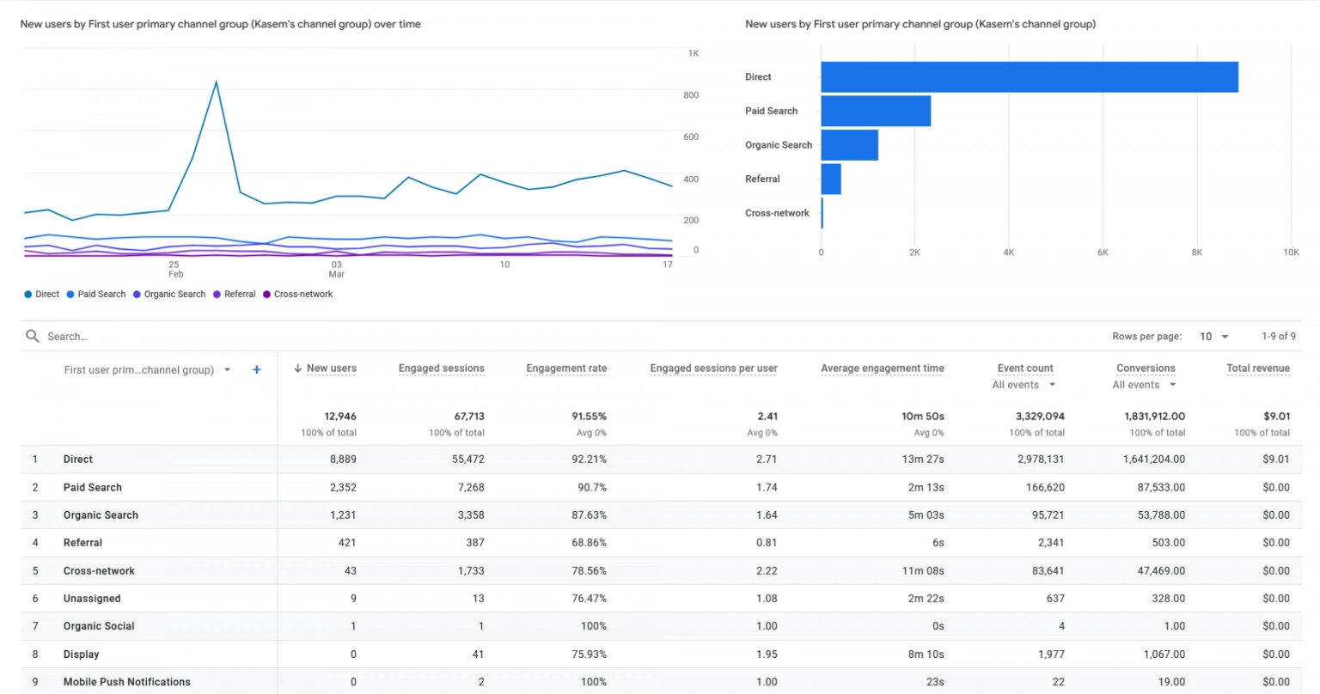Select the Engagement rate column header
The width and height of the screenshot is (1320, 694).
565,368
